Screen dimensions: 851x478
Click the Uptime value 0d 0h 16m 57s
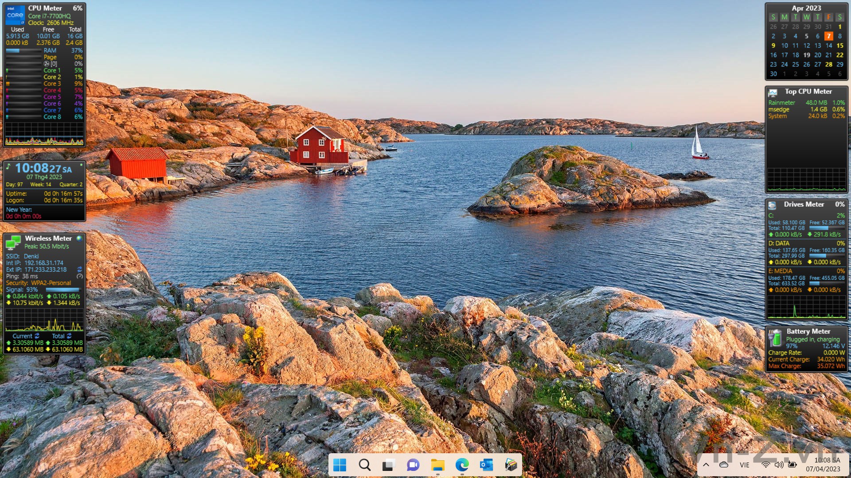point(63,193)
